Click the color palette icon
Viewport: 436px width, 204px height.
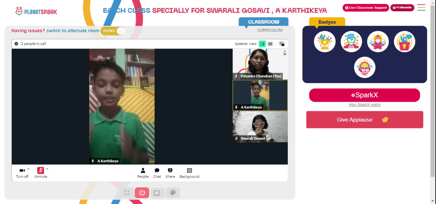click(x=173, y=193)
